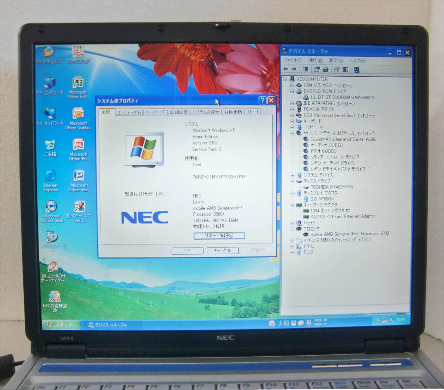Switch to the 自動更新 tab
Image resolution: width=444 pixels, height=390 pixels.
pyautogui.click(x=233, y=112)
